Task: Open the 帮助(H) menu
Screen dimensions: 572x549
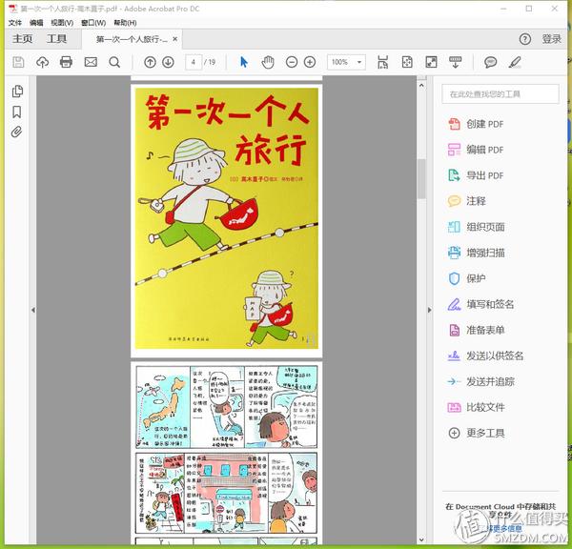Action: (x=125, y=23)
